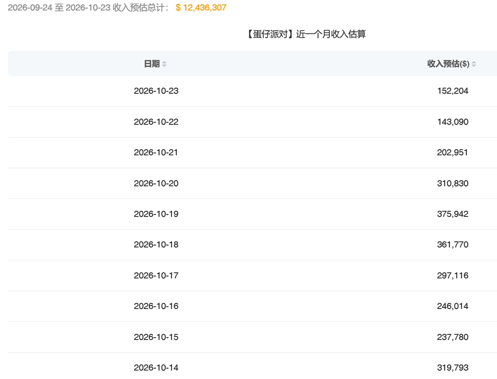Select date cell 2026-10-23
This screenshot has height=379, width=497.
pyautogui.click(x=156, y=91)
